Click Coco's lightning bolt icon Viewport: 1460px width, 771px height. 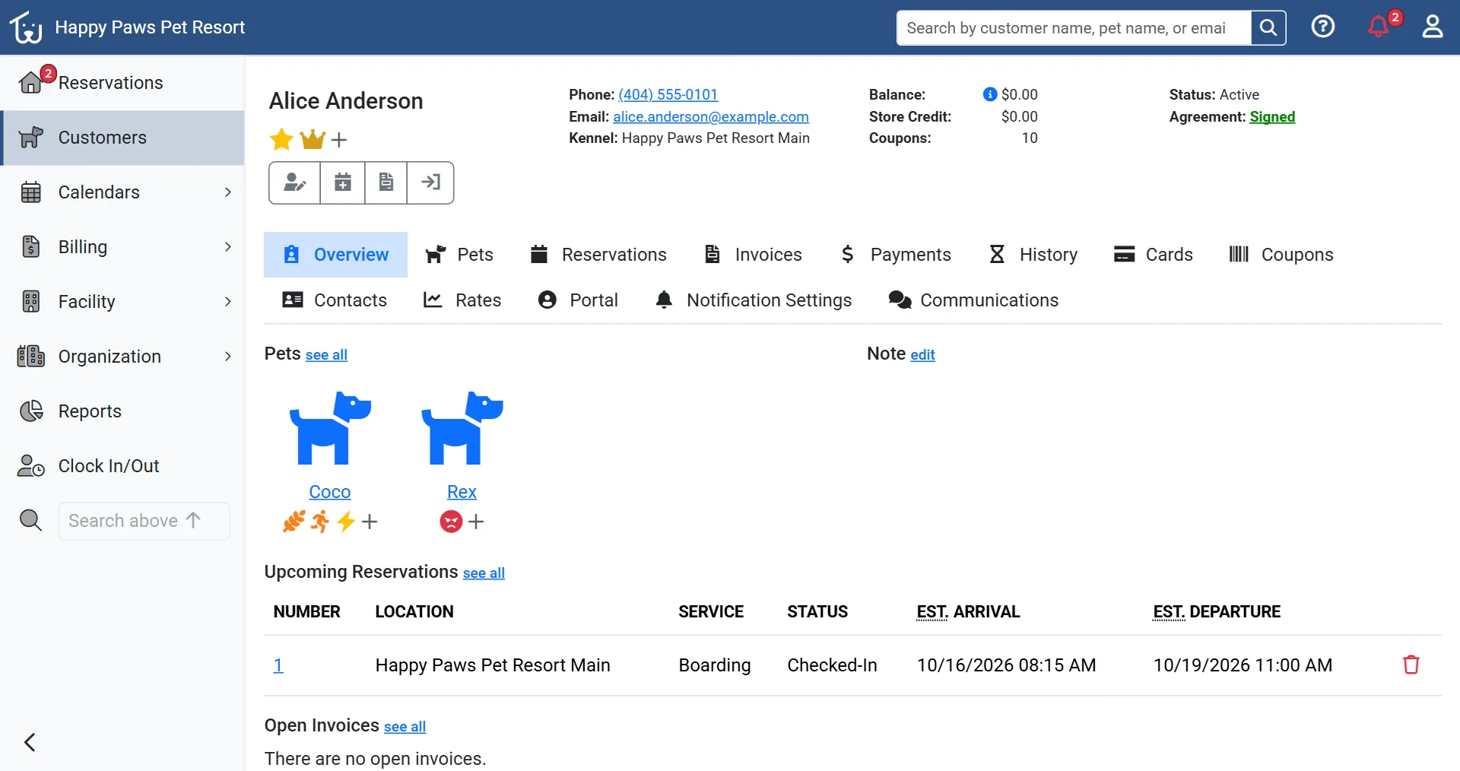[346, 522]
